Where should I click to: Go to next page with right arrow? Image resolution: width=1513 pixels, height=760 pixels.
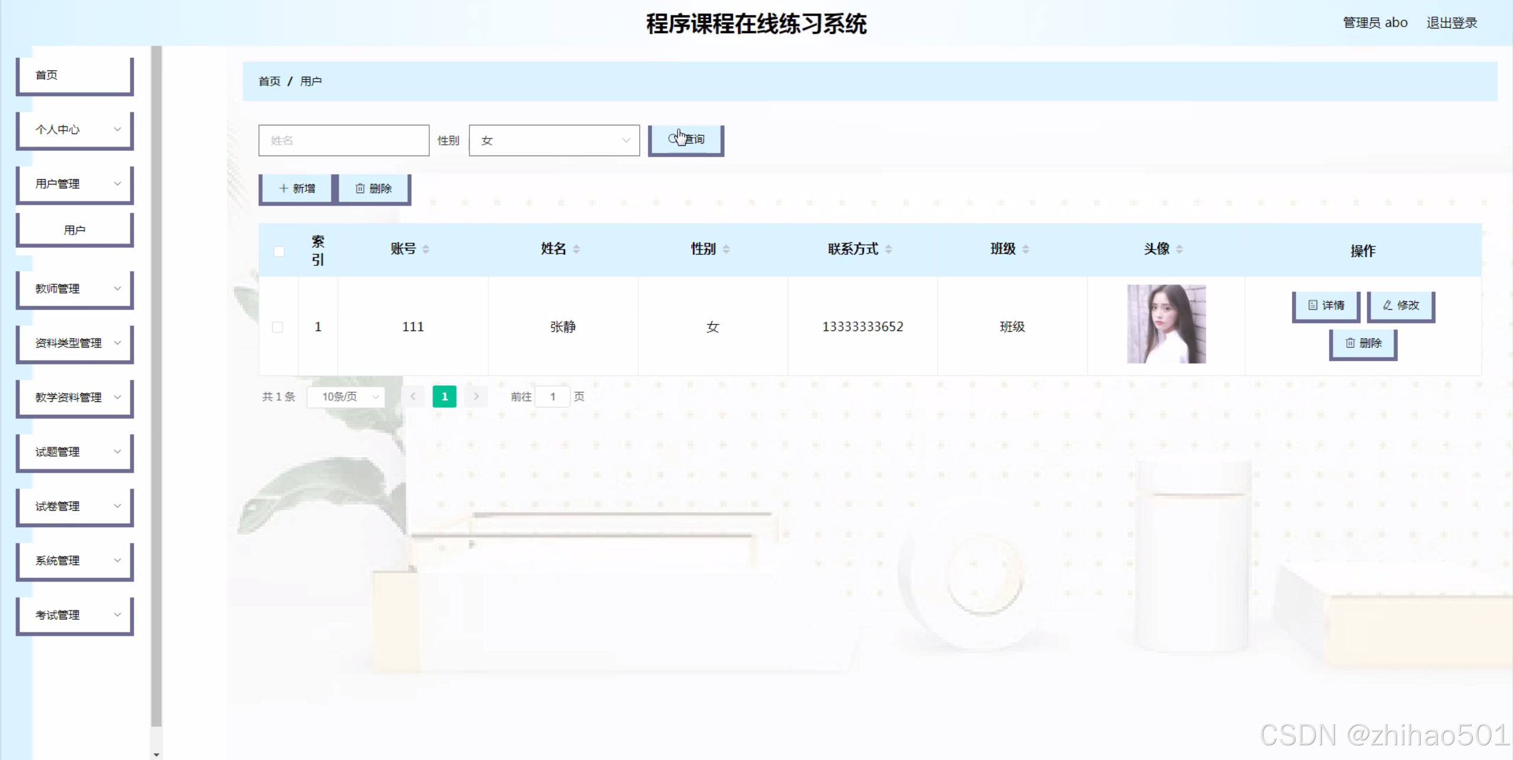476,397
